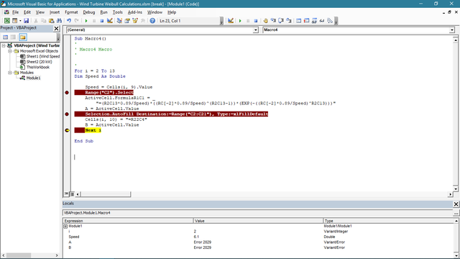Open VBA Help with the blue question mark

152,21
